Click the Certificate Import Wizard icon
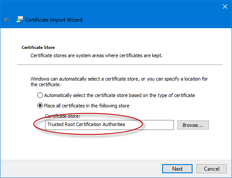The image size is (232, 178). click(x=20, y=19)
